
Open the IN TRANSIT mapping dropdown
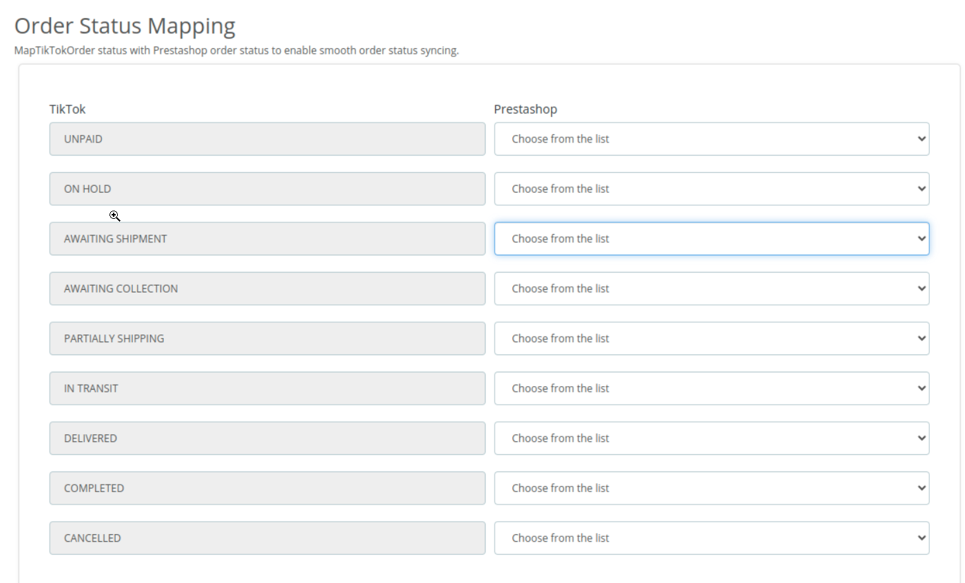[x=712, y=388]
